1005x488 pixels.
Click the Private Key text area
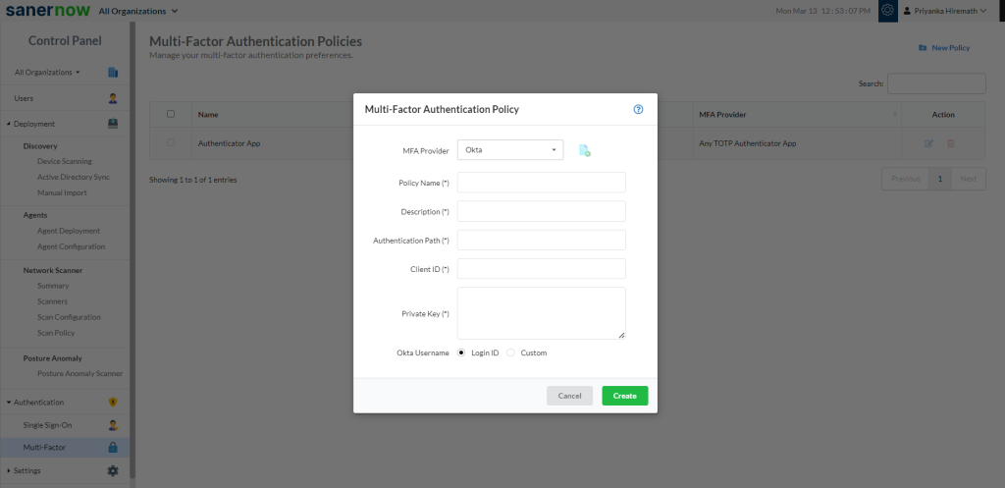click(541, 313)
